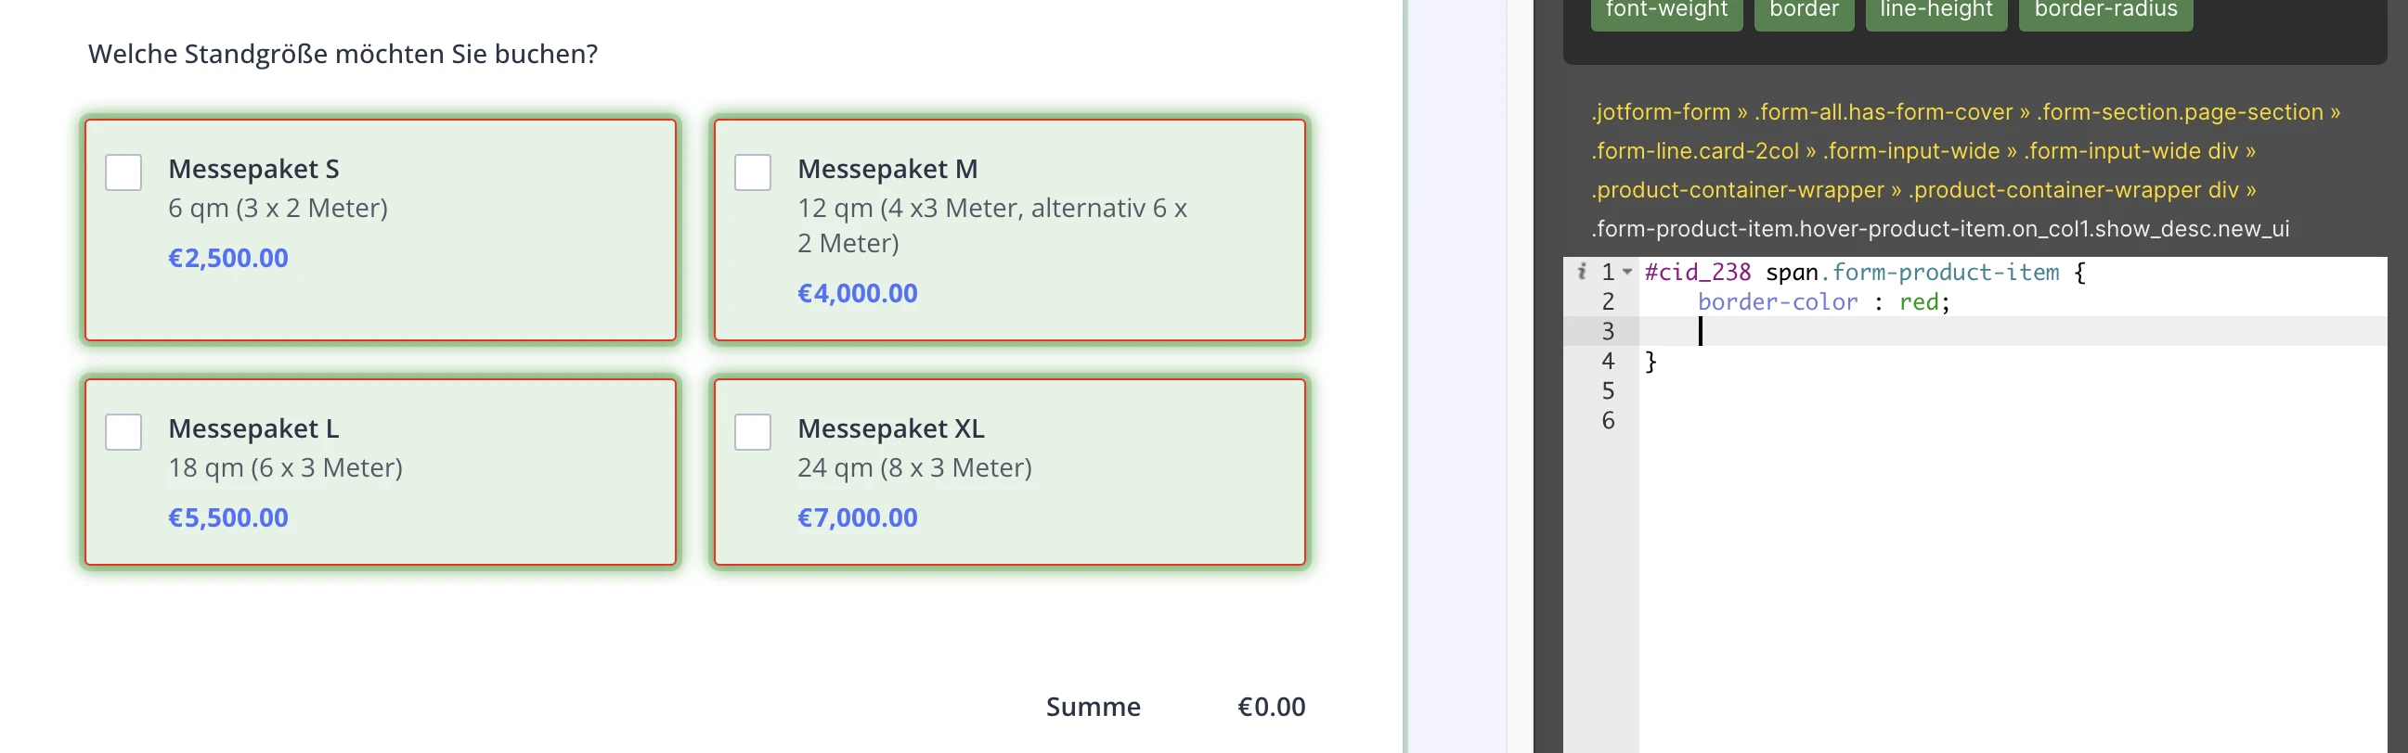Screen dimensions: 2408x753
Task: Select the €2,500.00 price label of Messepaket S
Action: (228, 258)
